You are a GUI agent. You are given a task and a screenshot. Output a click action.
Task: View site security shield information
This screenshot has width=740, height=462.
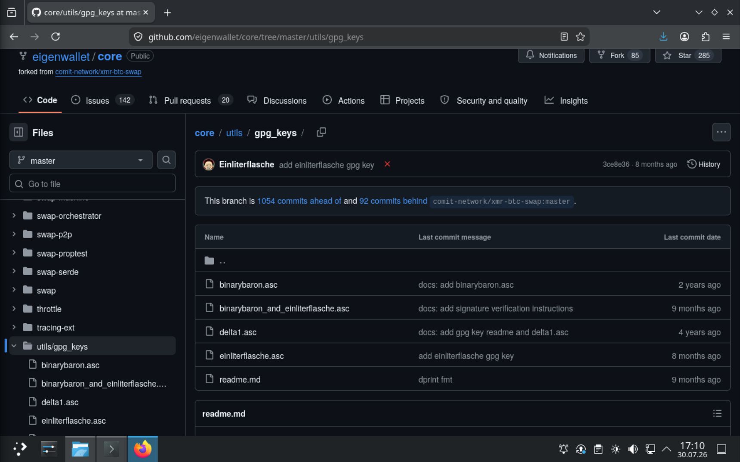(138, 37)
